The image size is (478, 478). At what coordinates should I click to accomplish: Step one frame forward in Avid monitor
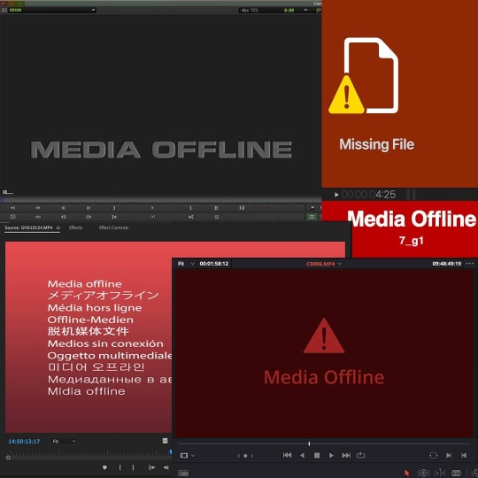89,208
